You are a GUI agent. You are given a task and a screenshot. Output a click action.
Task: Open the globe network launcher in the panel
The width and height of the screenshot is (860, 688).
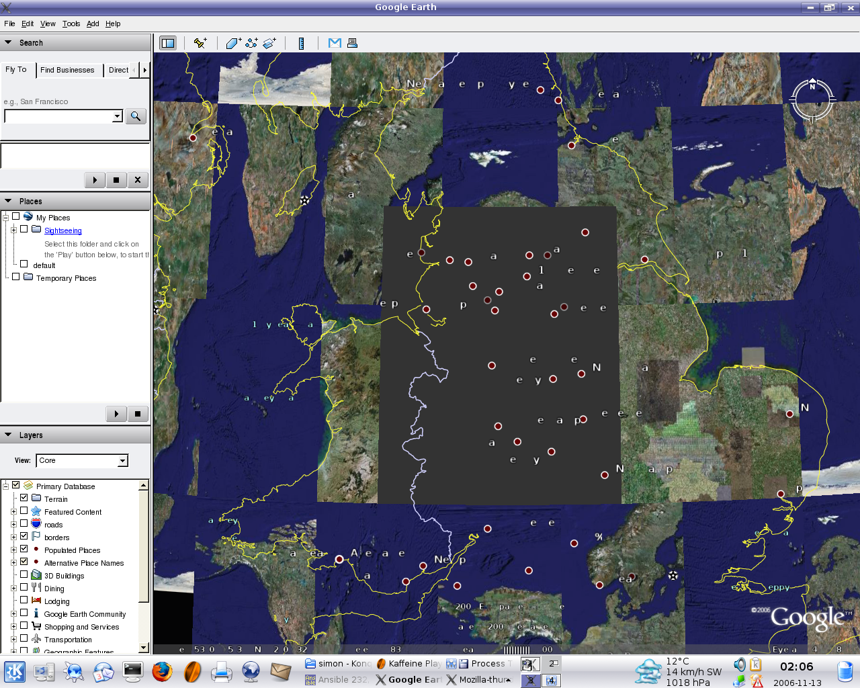click(x=251, y=671)
